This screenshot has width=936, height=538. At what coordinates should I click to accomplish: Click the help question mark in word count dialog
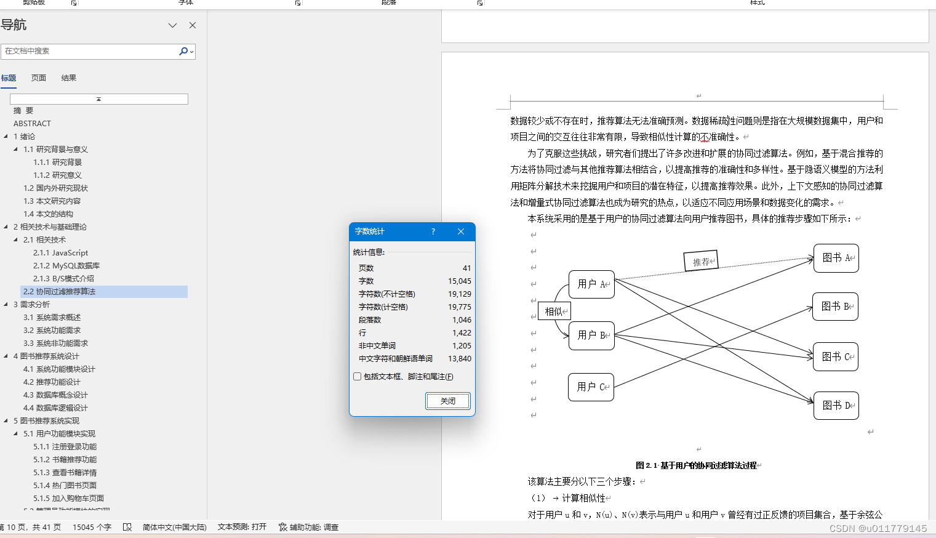pos(433,231)
